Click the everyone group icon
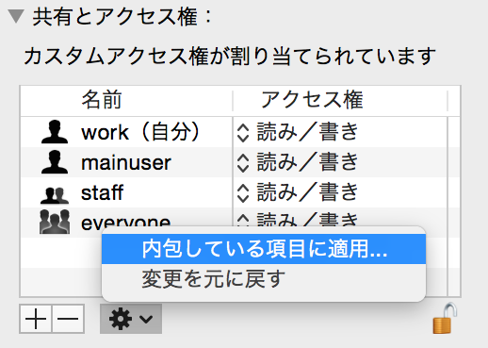This screenshot has width=488, height=348. point(55,222)
